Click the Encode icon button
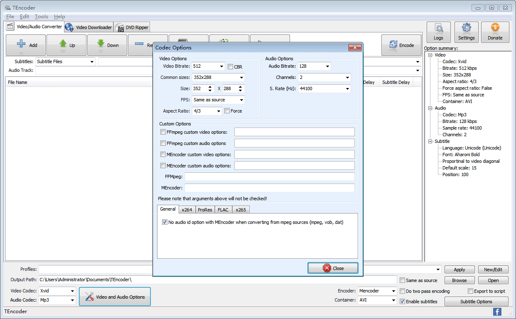Screen dimensions: 516x319 point(393,45)
